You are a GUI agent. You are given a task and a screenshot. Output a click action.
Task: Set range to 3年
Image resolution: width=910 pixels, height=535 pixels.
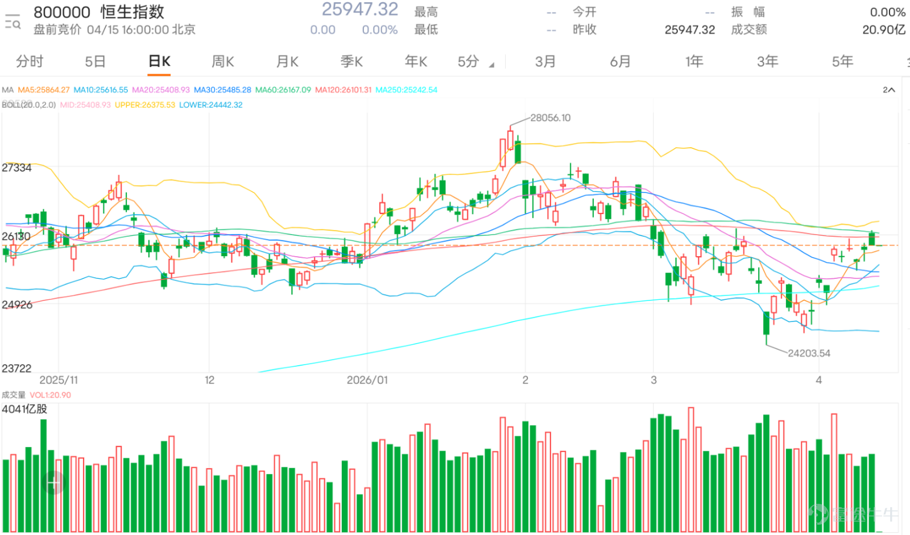768,61
